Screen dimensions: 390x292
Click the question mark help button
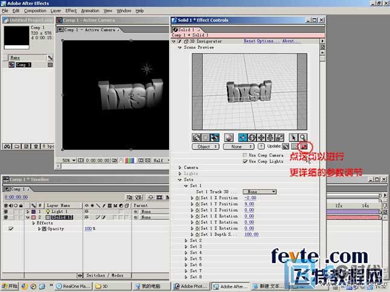click(261, 146)
